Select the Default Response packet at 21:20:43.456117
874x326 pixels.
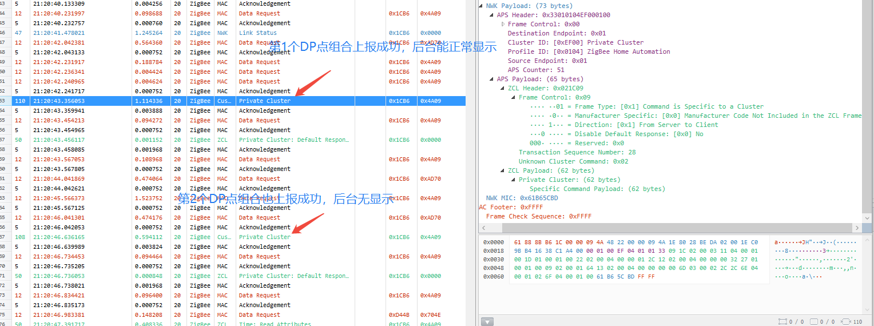click(293, 140)
